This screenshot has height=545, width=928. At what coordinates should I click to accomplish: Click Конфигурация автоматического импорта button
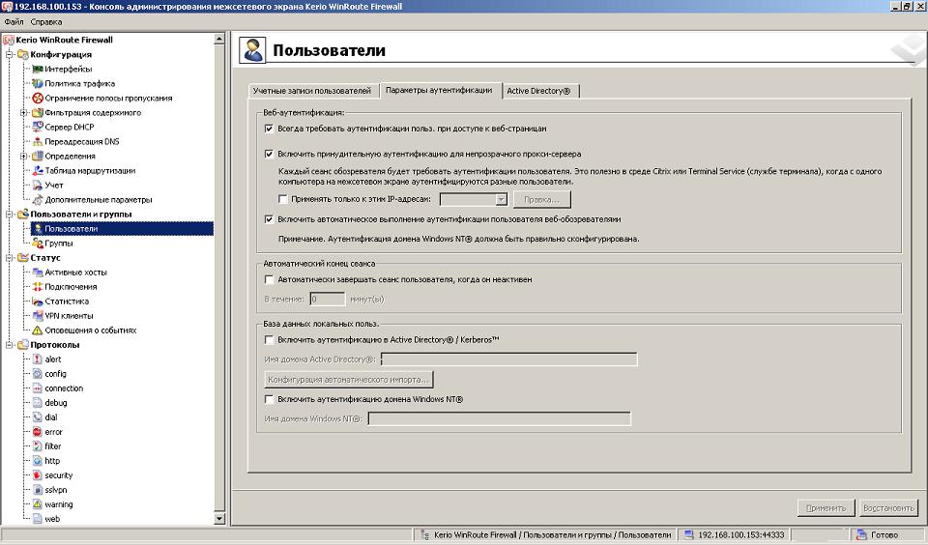[x=349, y=380]
